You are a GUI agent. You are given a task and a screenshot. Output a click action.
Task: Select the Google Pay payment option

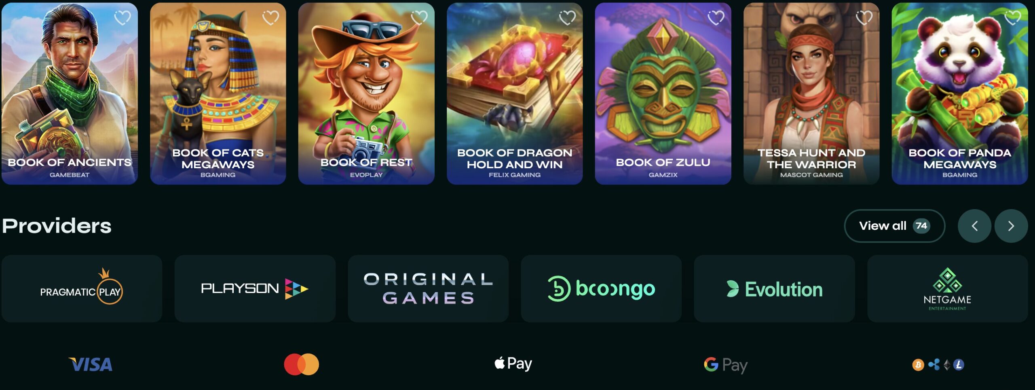click(x=726, y=365)
